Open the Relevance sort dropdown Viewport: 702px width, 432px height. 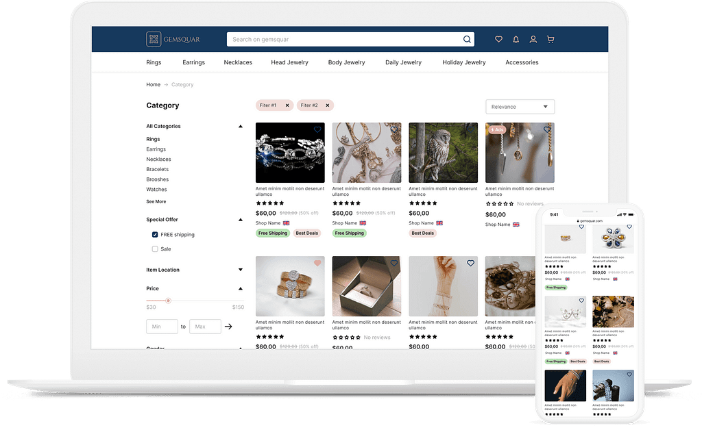click(x=520, y=107)
